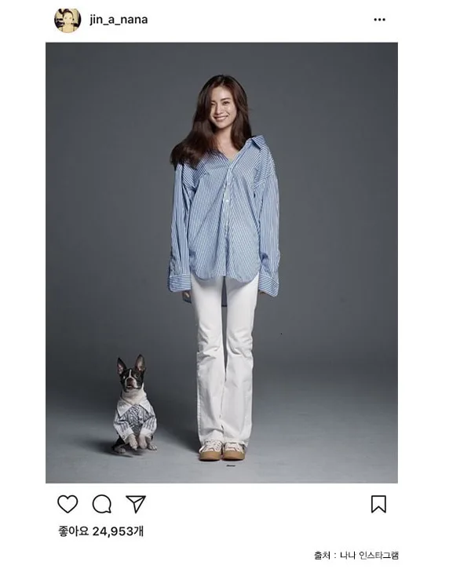View the 좋아요 24,953개 likes list
This screenshot has height=569, width=449.
click(x=101, y=531)
